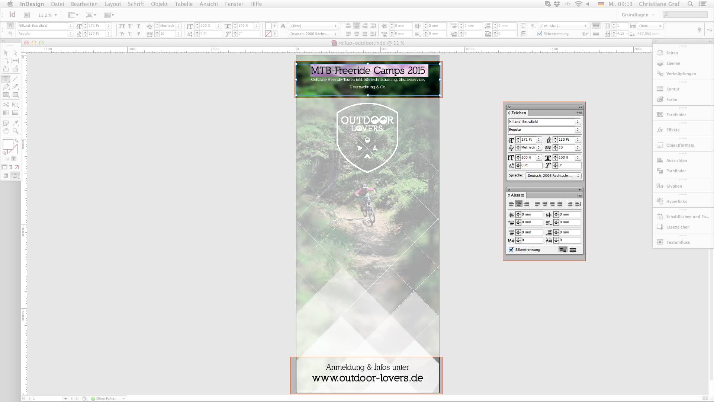The image size is (714, 402).
Task: Choose the Zoom magnifier tool
Action: click(15, 131)
